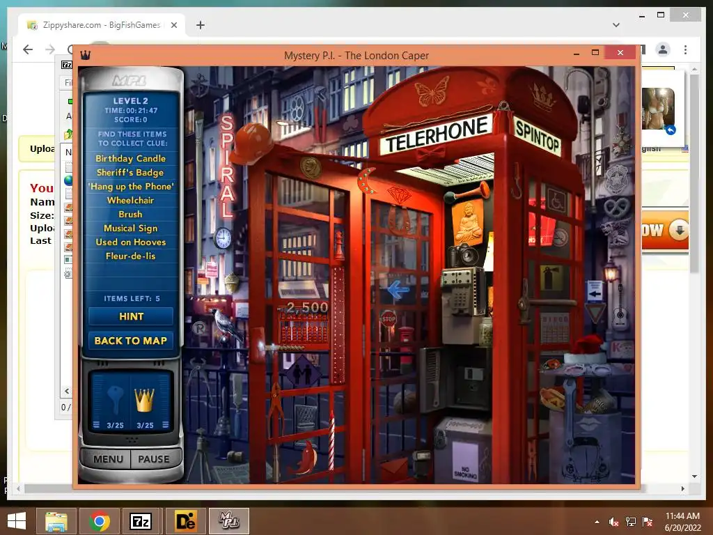Click the HINT button
Viewport: 713px width, 535px height.
point(131,316)
